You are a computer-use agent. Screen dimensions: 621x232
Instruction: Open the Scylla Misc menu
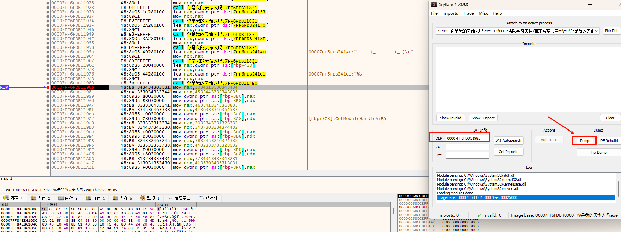(x=483, y=13)
